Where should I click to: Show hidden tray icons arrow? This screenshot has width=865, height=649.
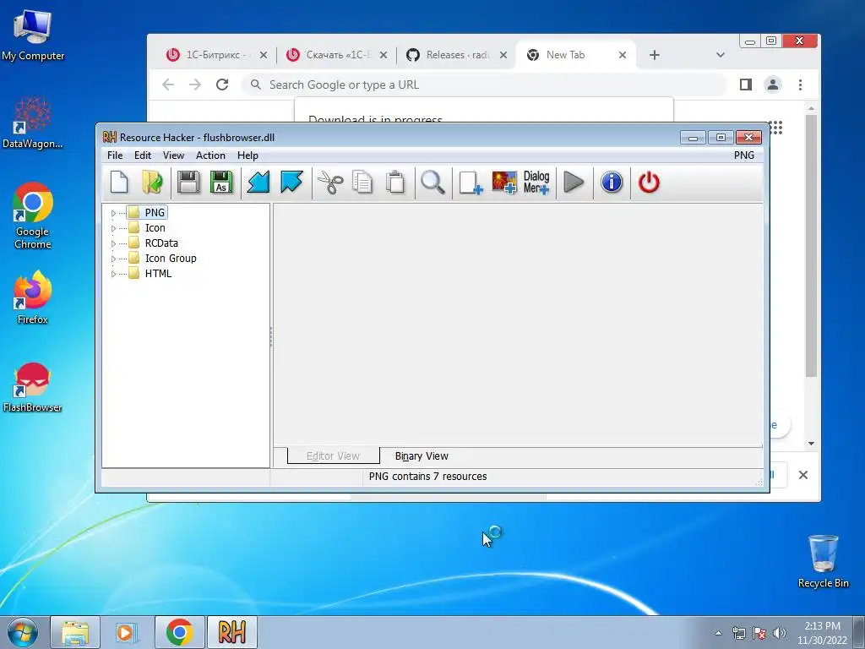[718, 633]
